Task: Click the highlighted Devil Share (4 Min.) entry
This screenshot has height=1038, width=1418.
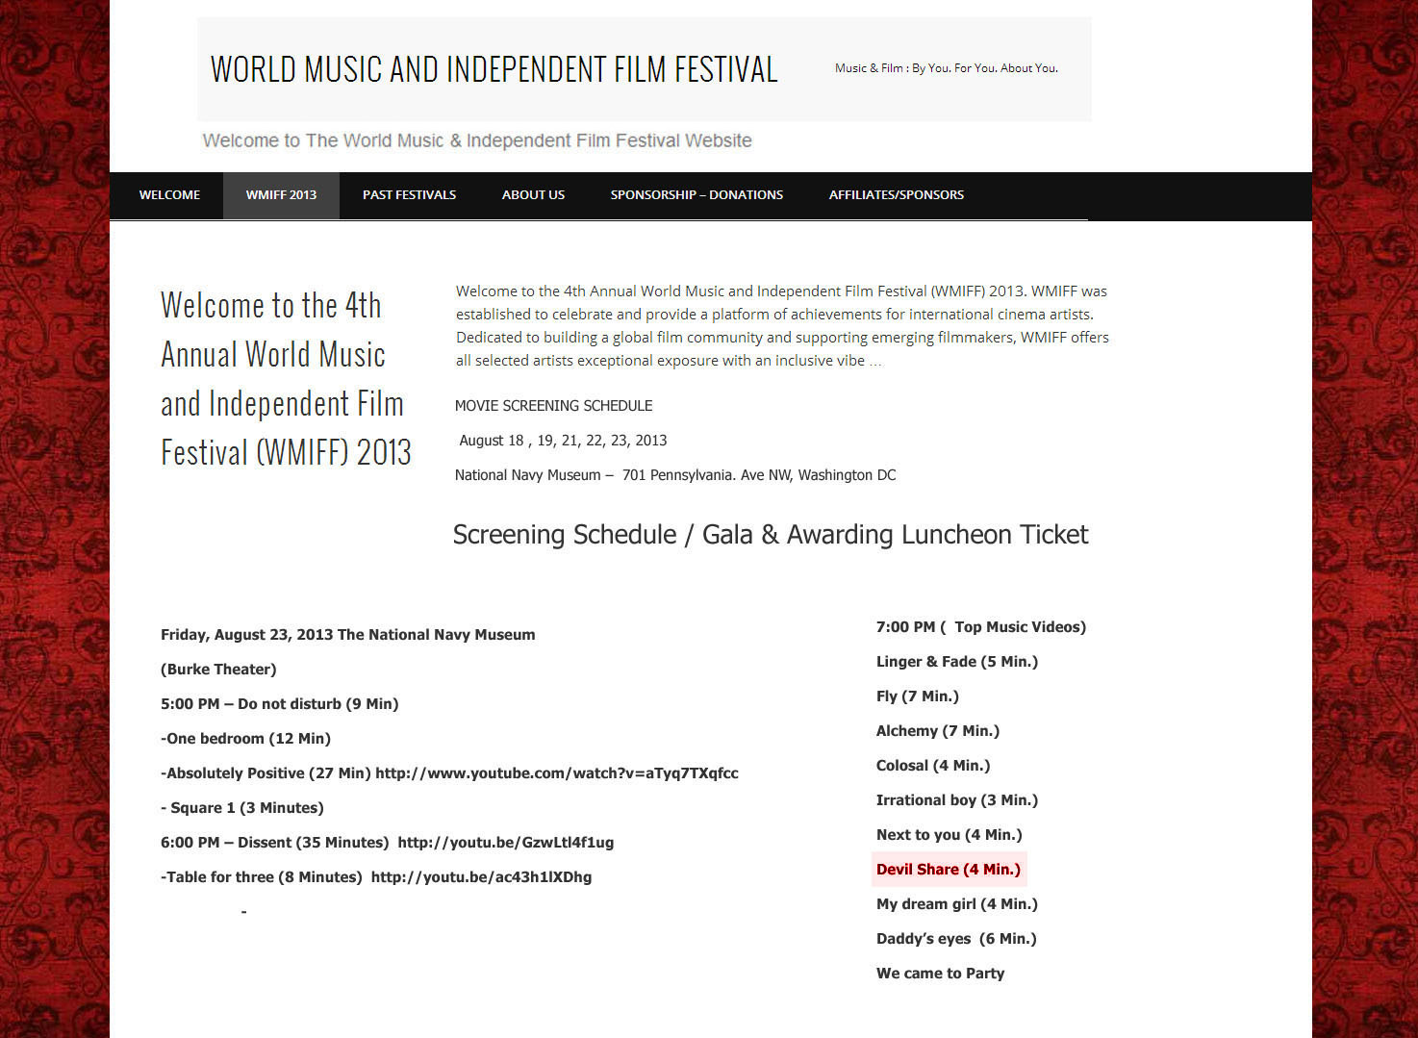Action: pyautogui.click(x=948, y=870)
